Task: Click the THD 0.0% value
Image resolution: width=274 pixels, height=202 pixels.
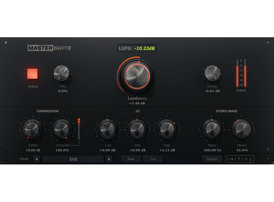Action: pyautogui.click(x=63, y=91)
